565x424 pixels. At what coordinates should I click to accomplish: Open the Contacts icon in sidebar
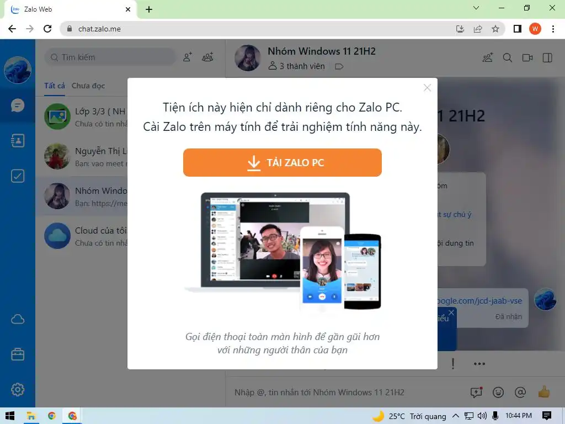(x=17, y=141)
